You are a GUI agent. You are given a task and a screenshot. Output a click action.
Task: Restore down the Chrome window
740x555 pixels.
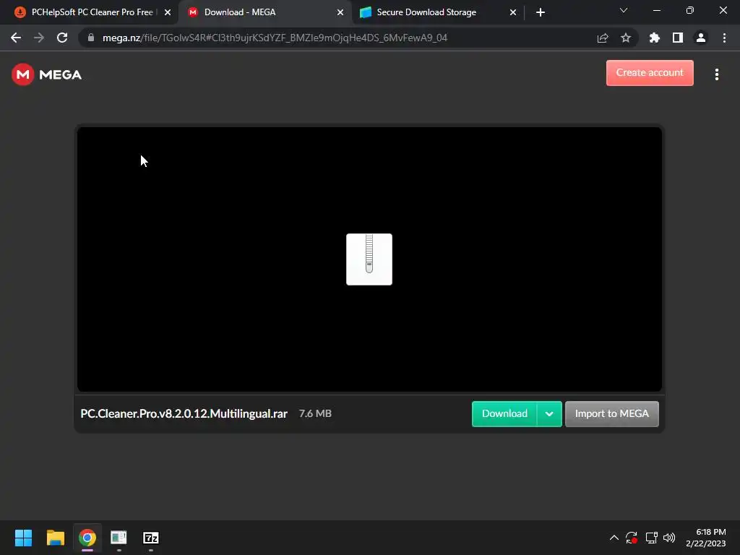(x=690, y=10)
